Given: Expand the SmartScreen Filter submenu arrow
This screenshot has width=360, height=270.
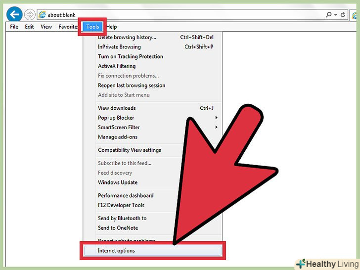Looking at the screenshot, I should click(216, 127).
